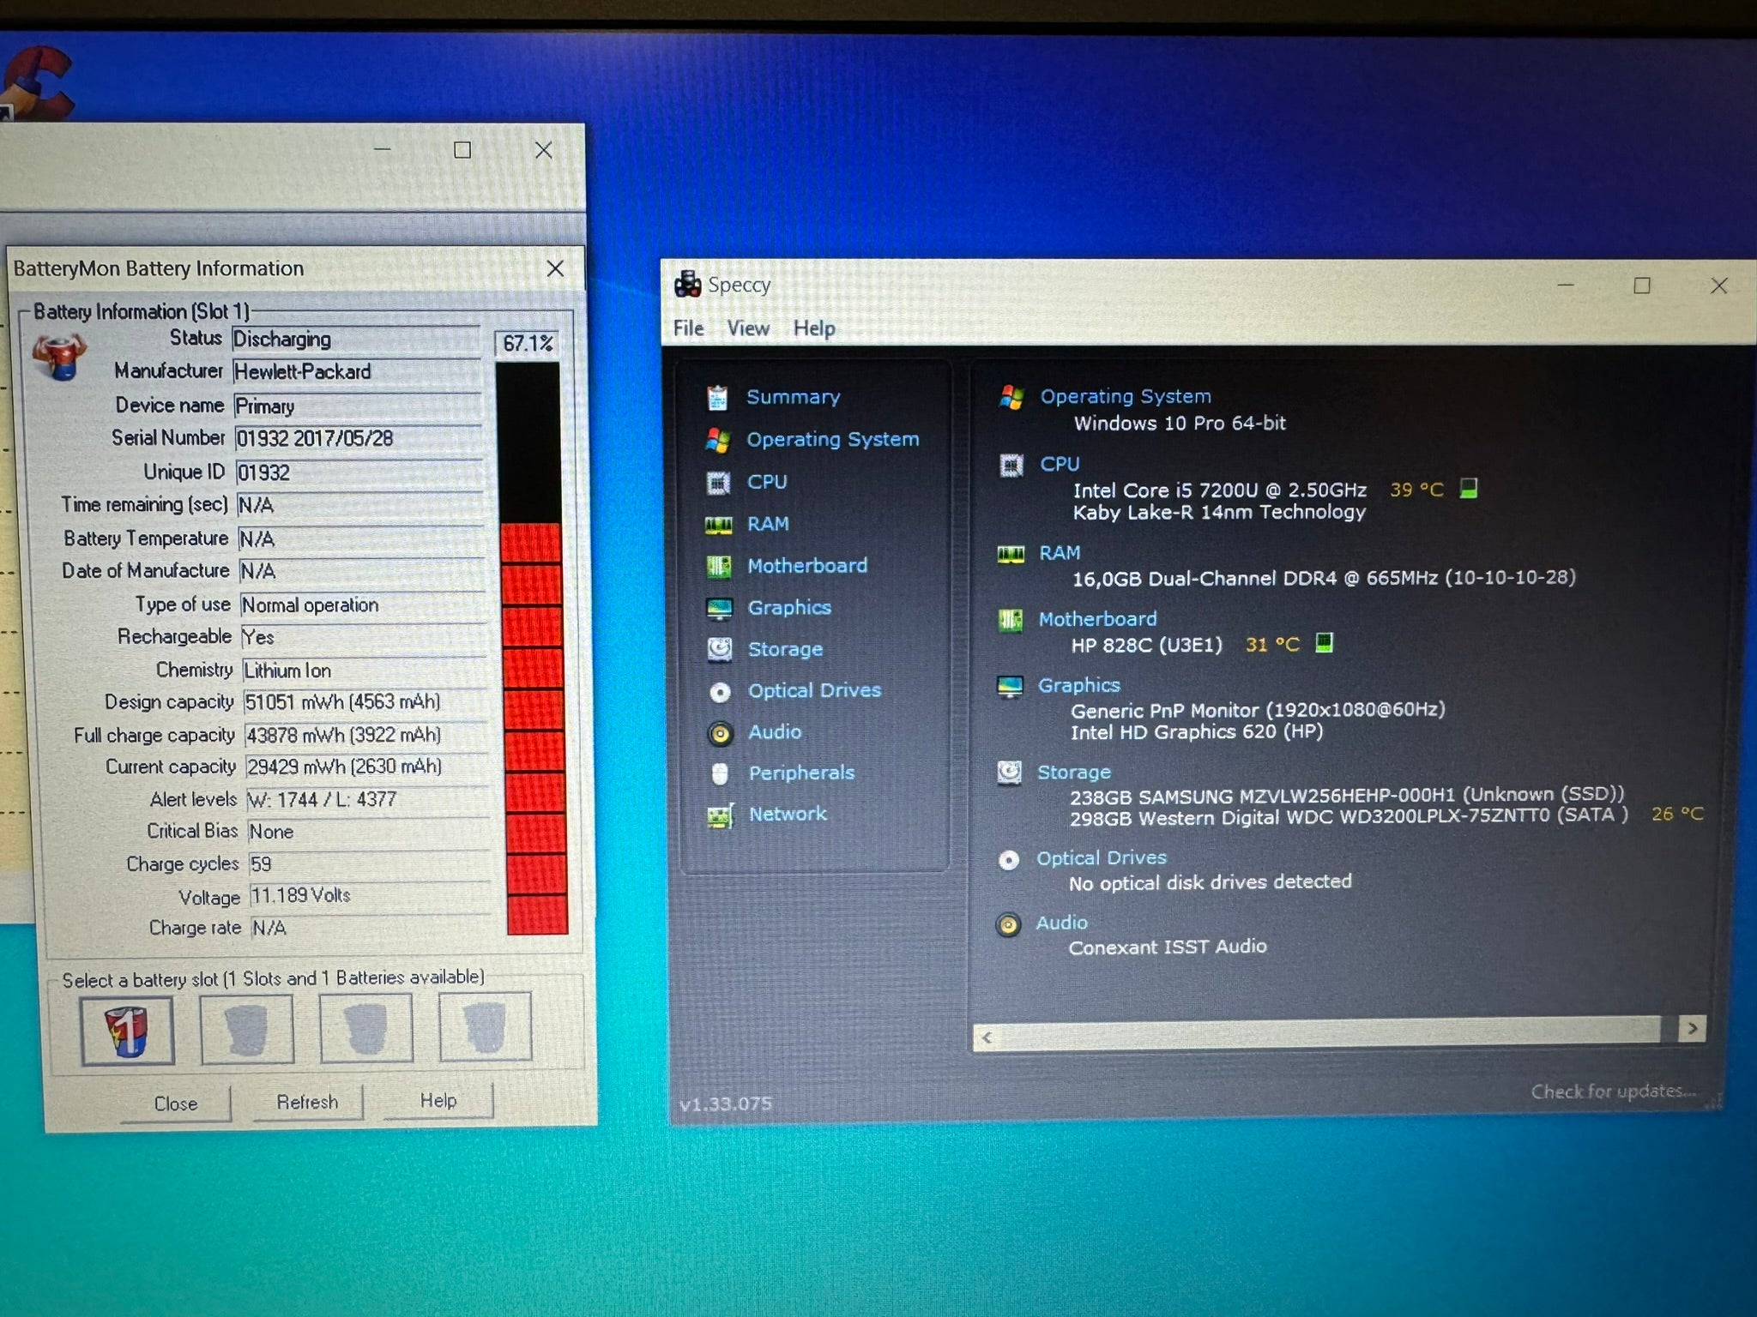Click the scroll right arrow in Speccy
Image resolution: width=1757 pixels, height=1317 pixels.
pyautogui.click(x=1693, y=1028)
